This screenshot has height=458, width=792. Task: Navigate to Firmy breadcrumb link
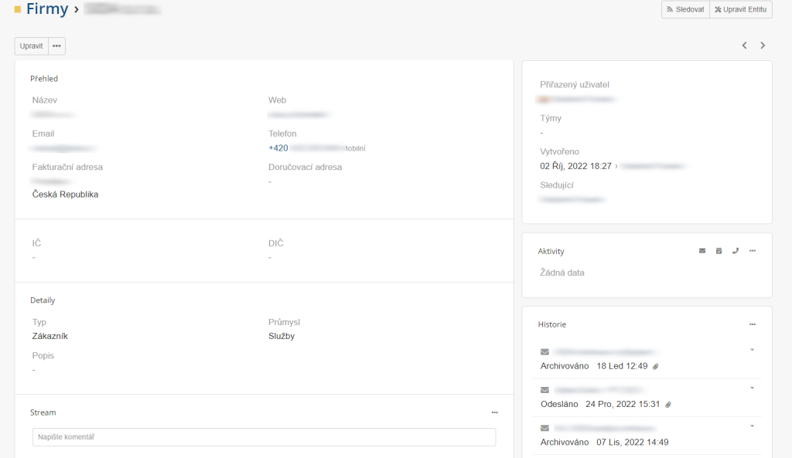(47, 8)
